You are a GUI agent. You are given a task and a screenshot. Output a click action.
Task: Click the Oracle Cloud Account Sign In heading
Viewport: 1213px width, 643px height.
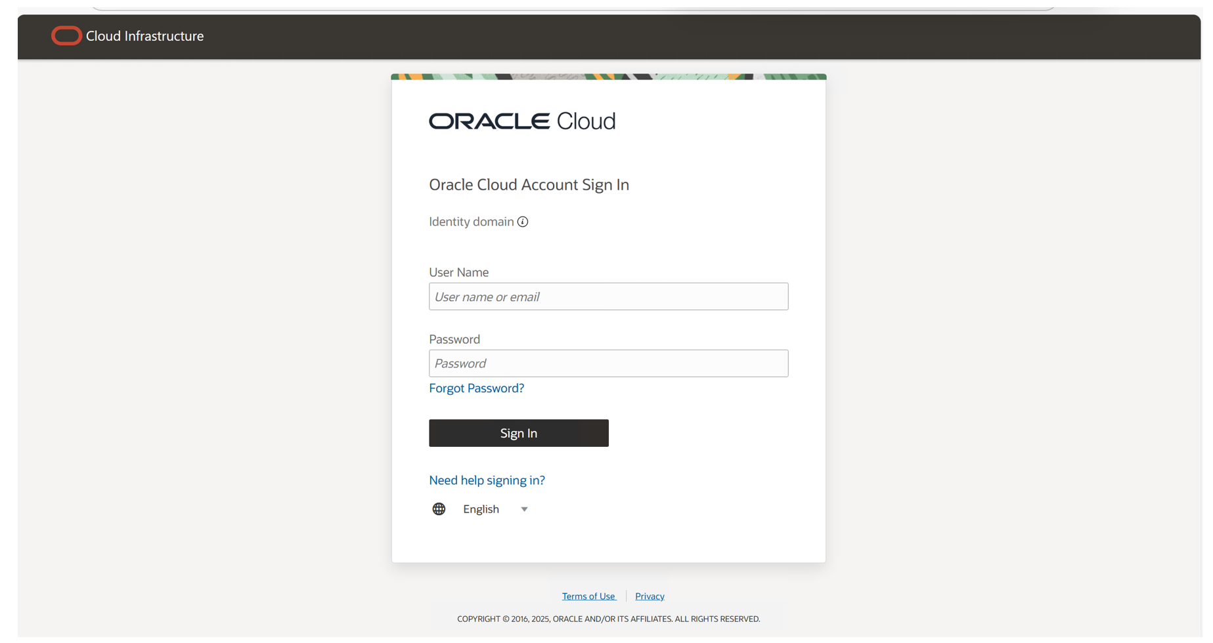[x=529, y=185]
